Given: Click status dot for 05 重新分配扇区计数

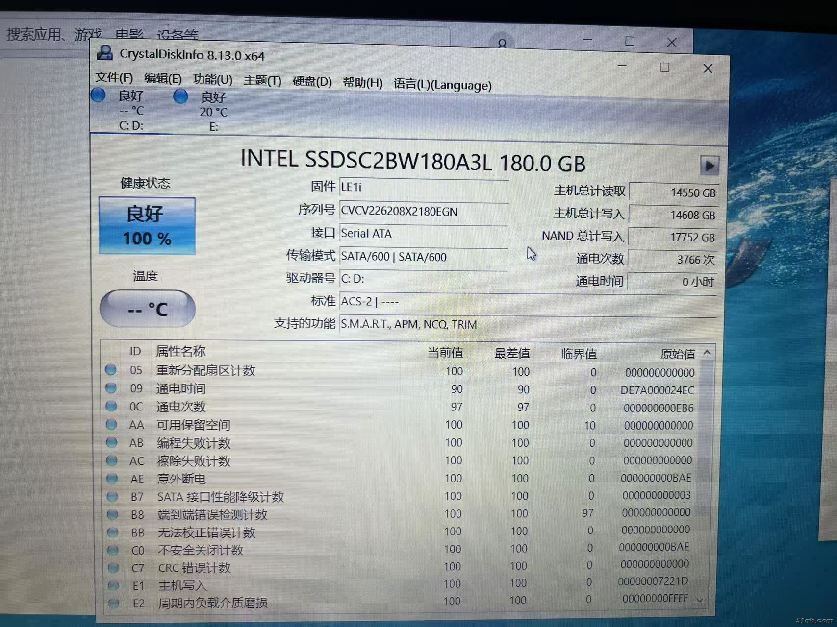Looking at the screenshot, I should click(x=111, y=369).
